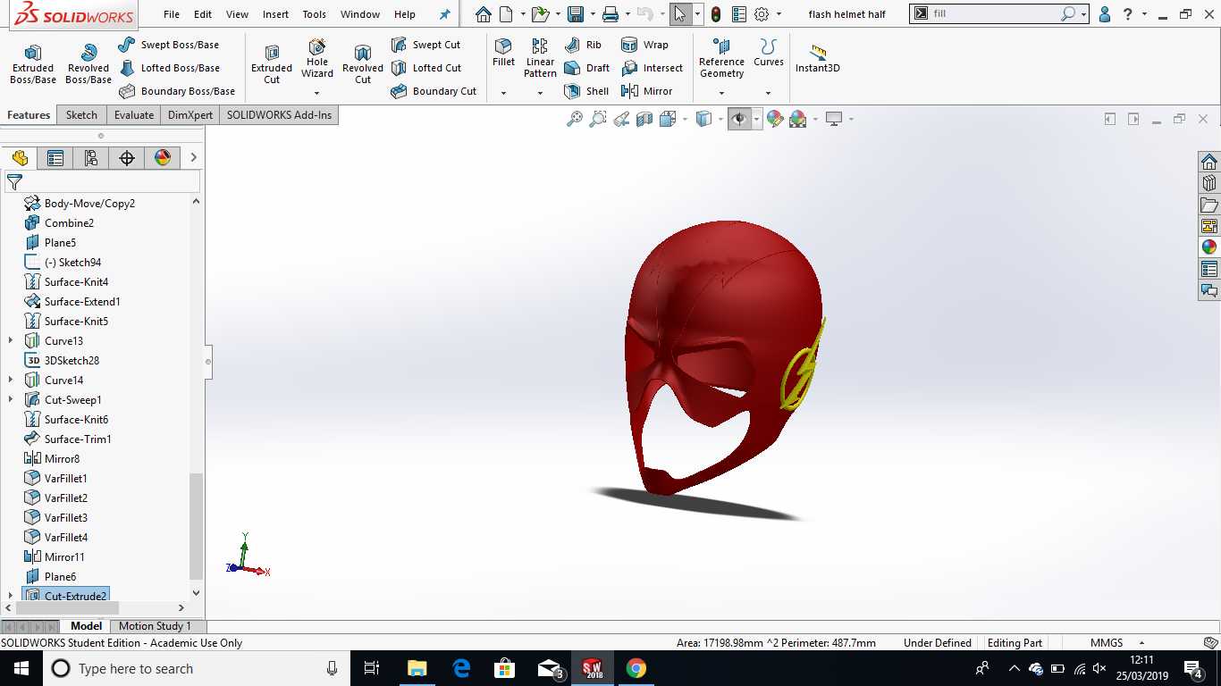Select Plane5 in feature tree
The image size is (1221, 686).
[x=50, y=242]
